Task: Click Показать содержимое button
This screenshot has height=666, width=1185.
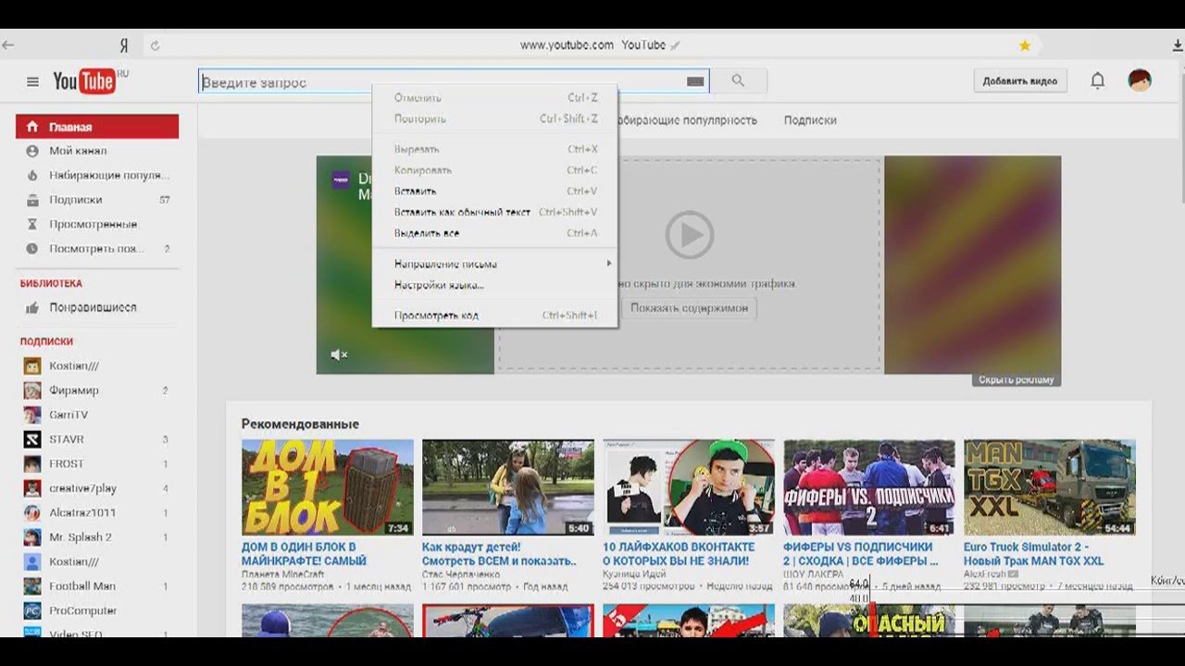Action: coord(689,308)
